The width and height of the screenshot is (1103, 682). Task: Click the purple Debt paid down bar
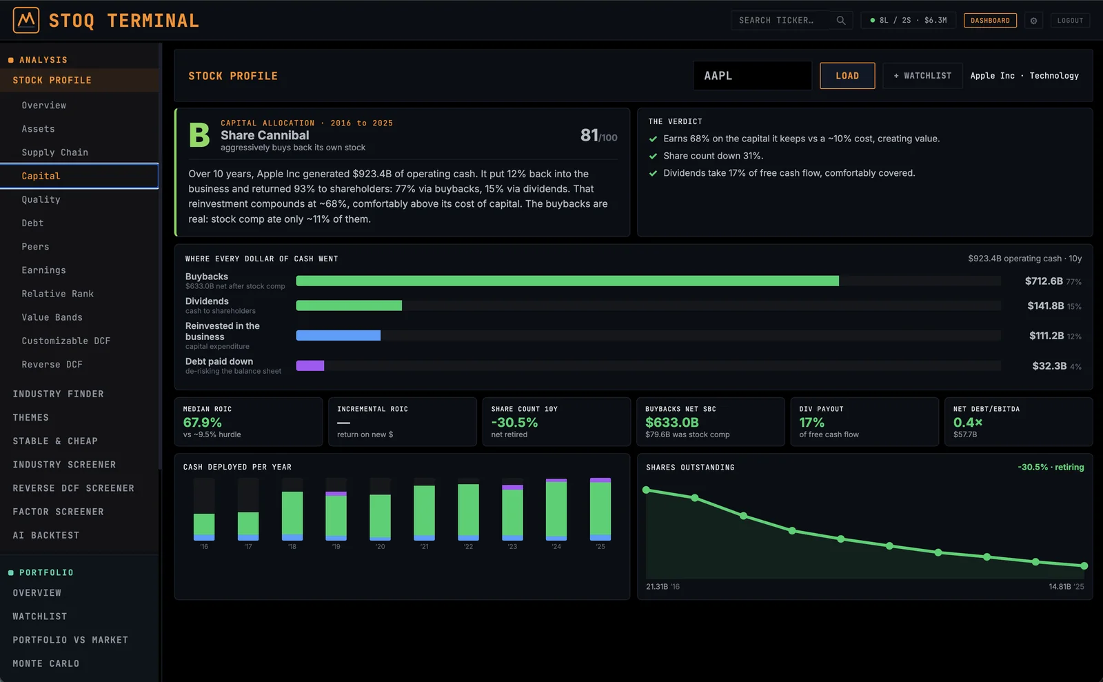310,365
